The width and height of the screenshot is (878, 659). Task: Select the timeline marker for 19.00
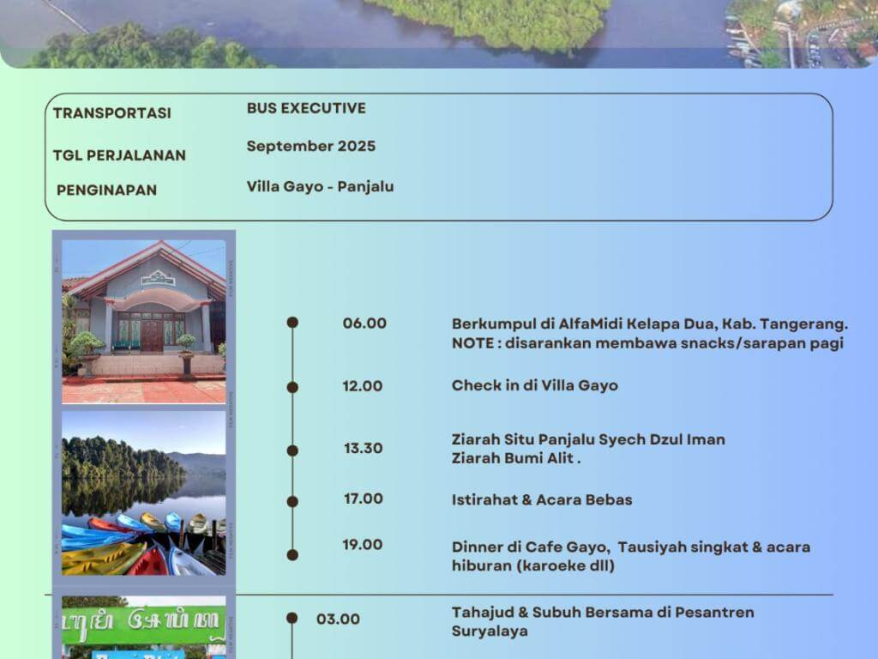click(x=292, y=555)
